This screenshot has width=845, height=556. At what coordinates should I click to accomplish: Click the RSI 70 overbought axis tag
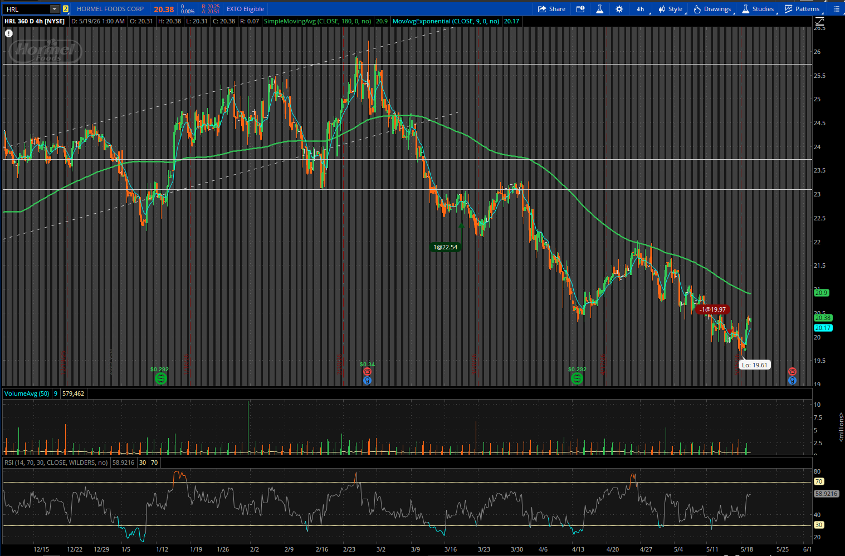[819, 481]
